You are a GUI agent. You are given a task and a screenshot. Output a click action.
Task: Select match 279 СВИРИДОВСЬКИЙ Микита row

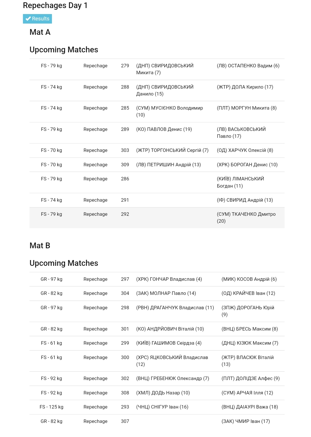[x=157, y=69]
